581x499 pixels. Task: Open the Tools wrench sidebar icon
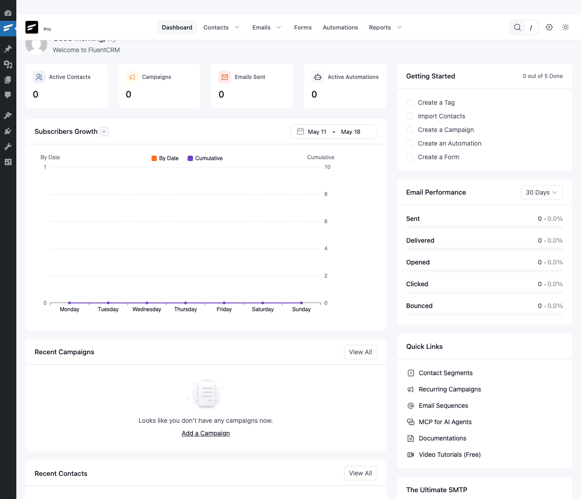8,147
